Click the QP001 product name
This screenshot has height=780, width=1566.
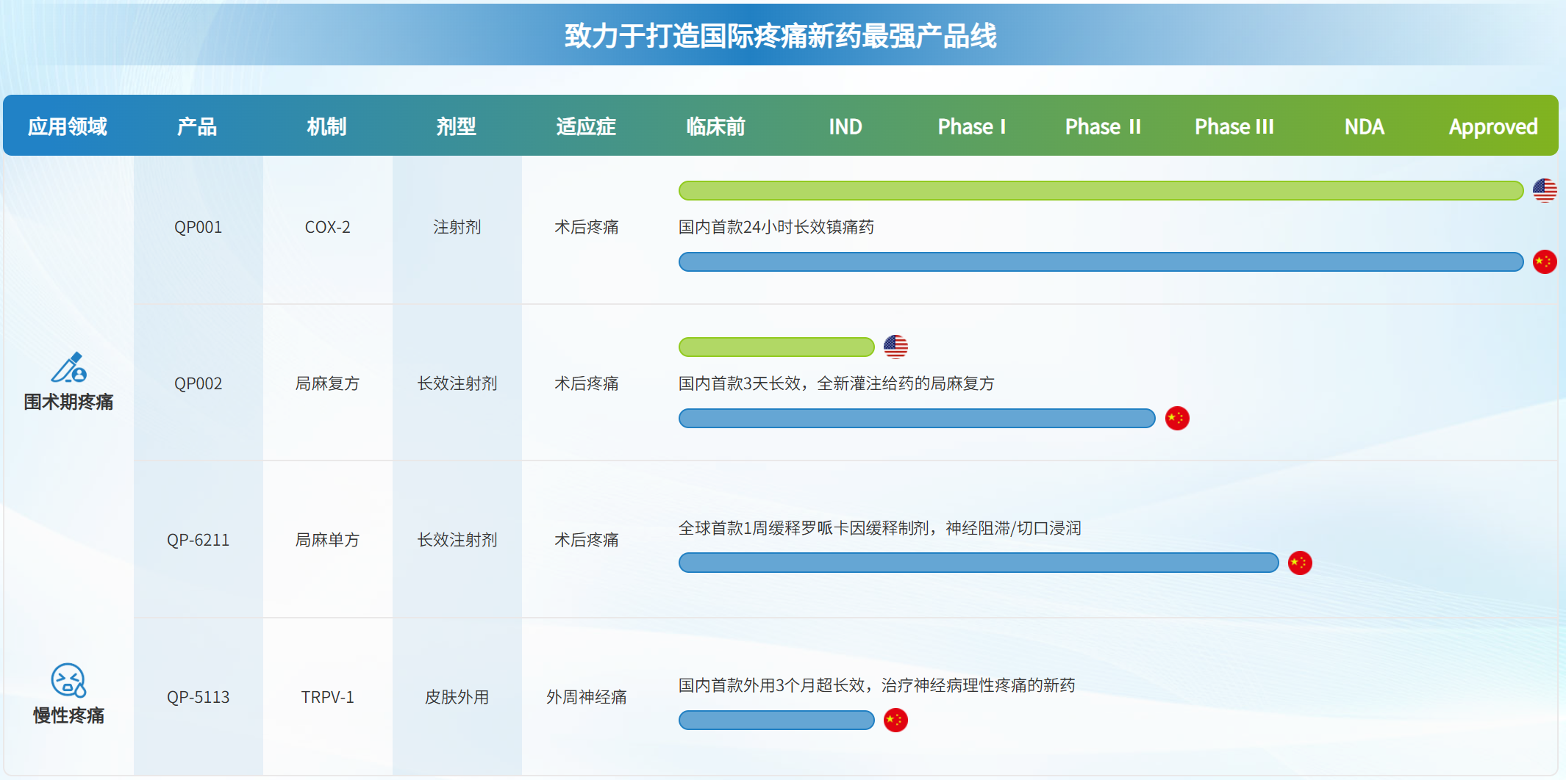pyautogui.click(x=198, y=228)
